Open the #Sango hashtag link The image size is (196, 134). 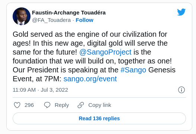(x=133, y=70)
